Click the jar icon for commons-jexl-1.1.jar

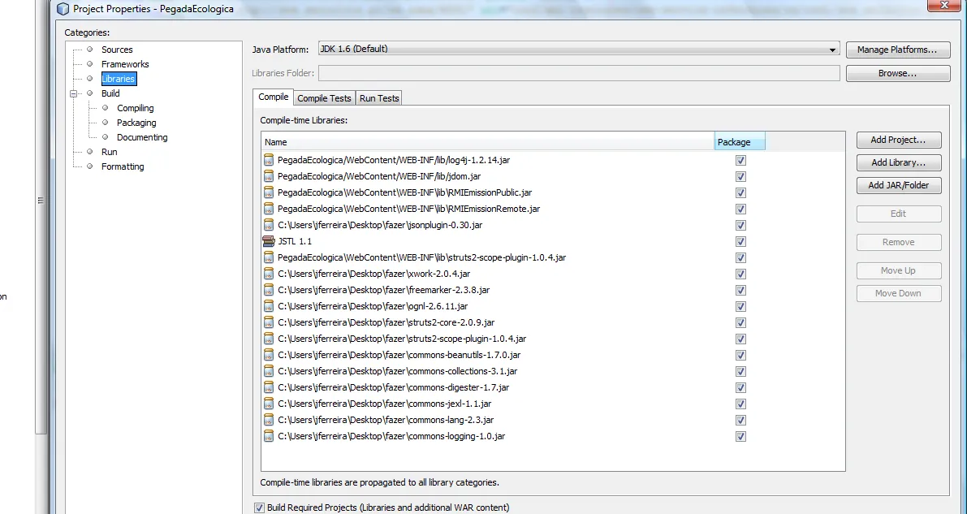pyautogui.click(x=268, y=404)
